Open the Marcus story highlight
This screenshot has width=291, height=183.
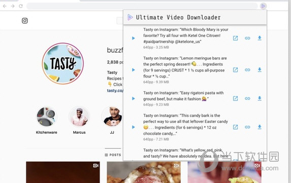79,117
